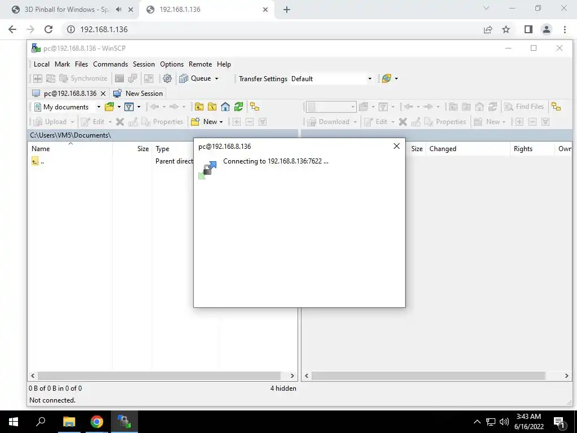Open File Explorer from taskbar

click(69, 422)
